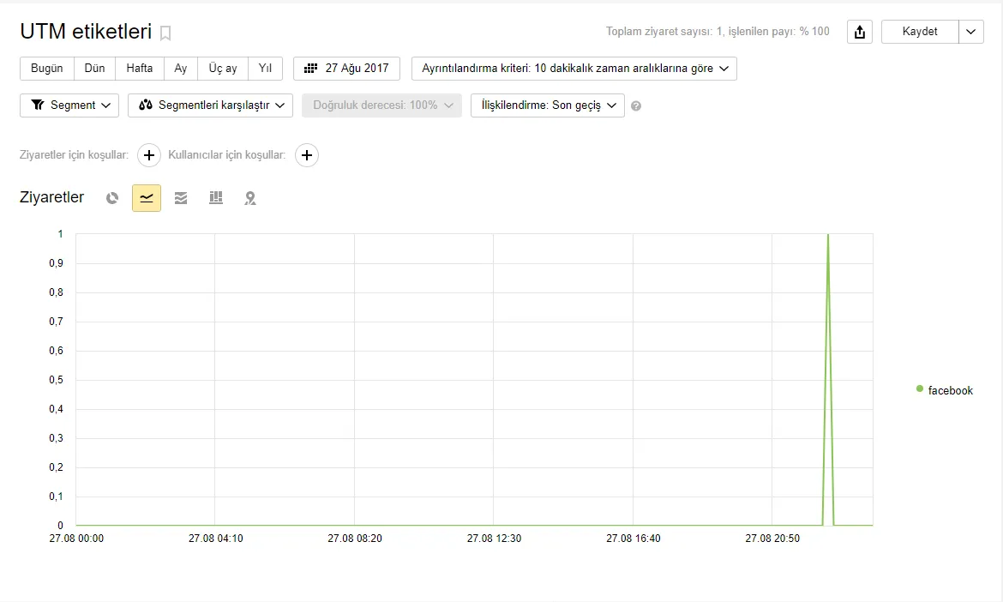Open the calendar for 27 Ağu 2017

[346, 69]
